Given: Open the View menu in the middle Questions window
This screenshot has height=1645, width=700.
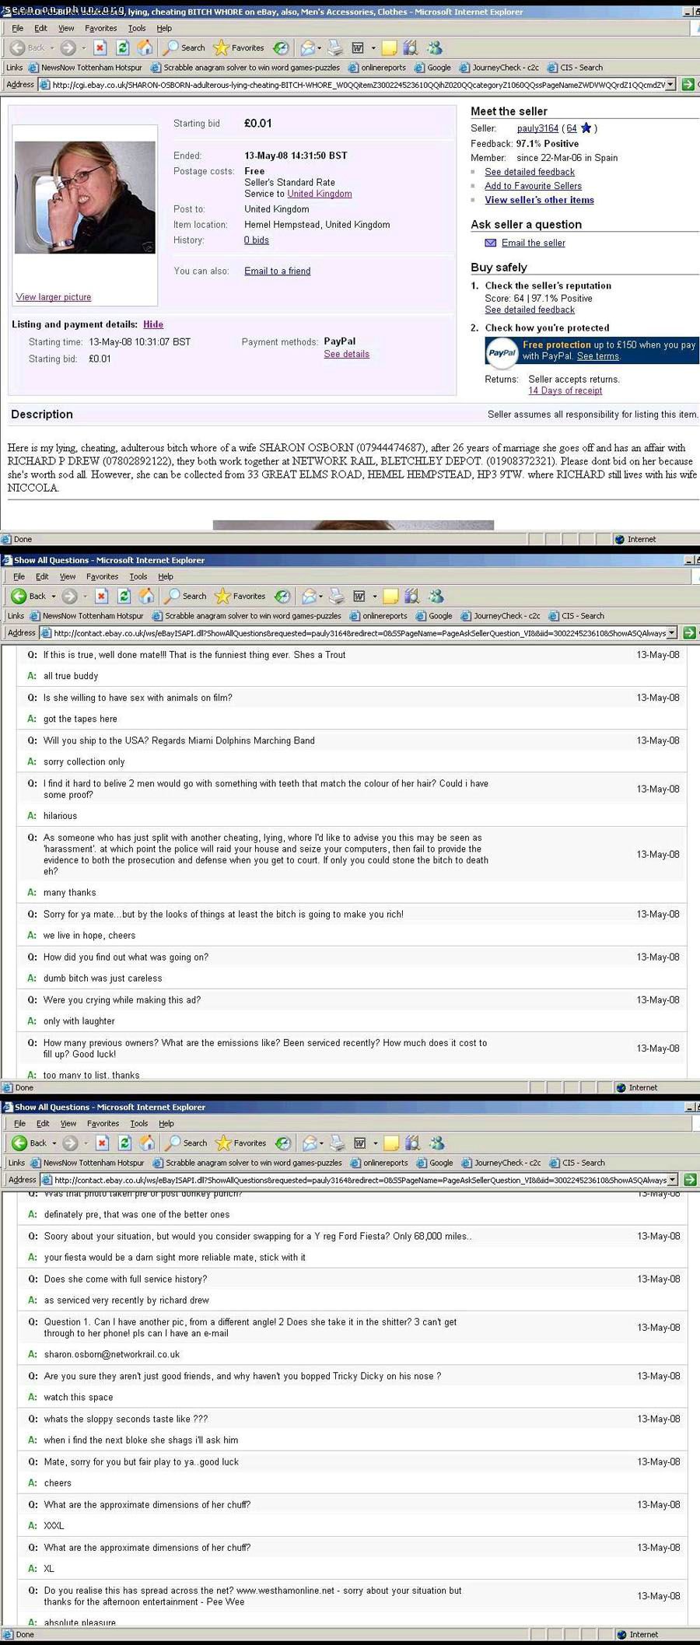Looking at the screenshot, I should (x=68, y=576).
